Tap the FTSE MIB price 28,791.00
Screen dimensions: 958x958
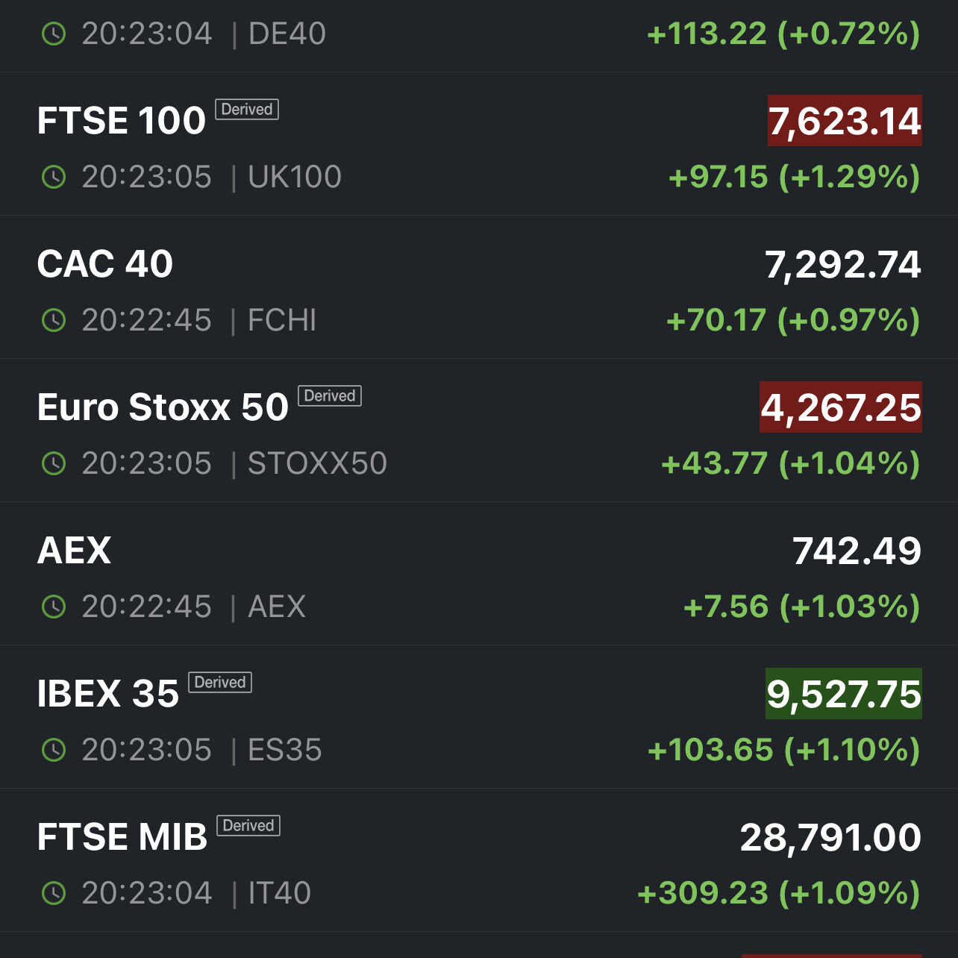(830, 837)
